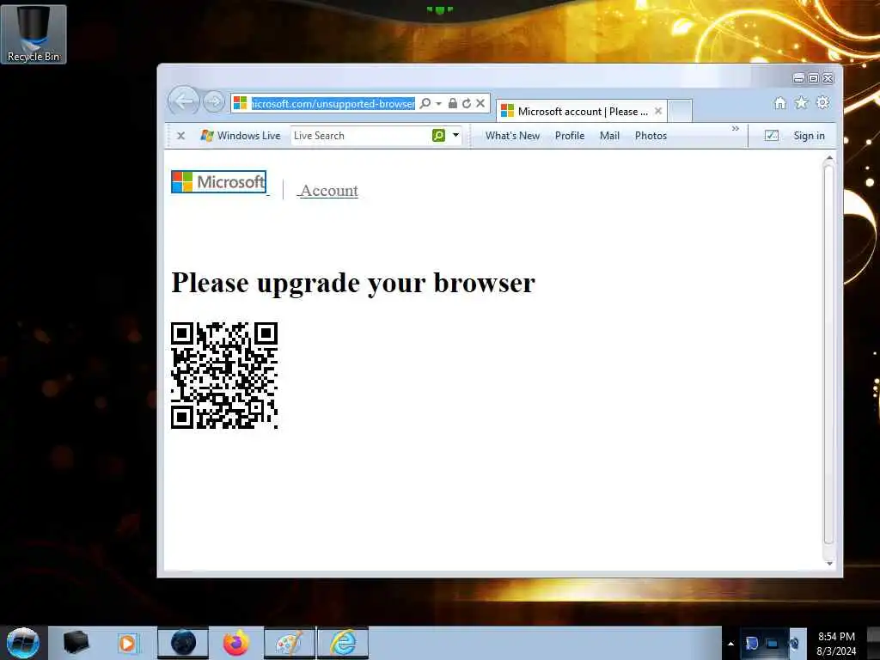This screenshot has width=880, height=660.
Task: Go forward with the Forward arrow button
Action: point(213,102)
